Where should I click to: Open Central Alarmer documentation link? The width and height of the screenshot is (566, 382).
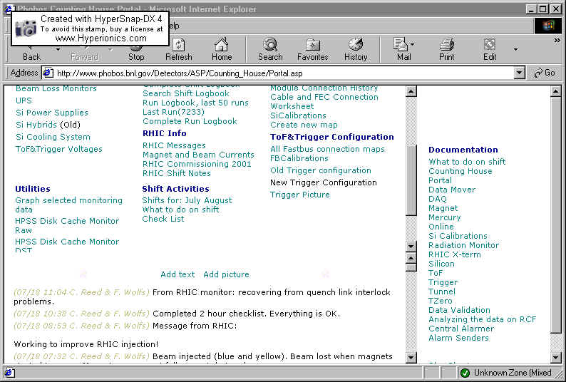click(461, 329)
